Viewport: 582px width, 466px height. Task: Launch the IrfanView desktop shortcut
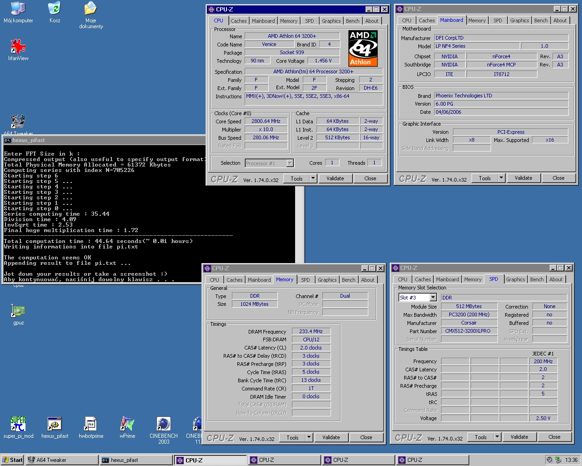[x=18, y=50]
